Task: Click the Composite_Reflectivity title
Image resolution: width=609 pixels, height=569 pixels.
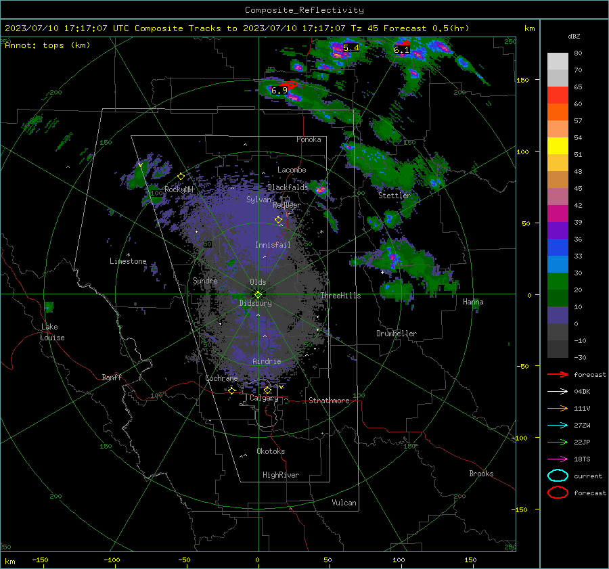Action: point(304,10)
